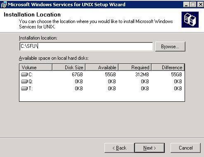The width and height of the screenshot is (204, 157).
Task: Click the Volume column header
Action: [36, 67]
